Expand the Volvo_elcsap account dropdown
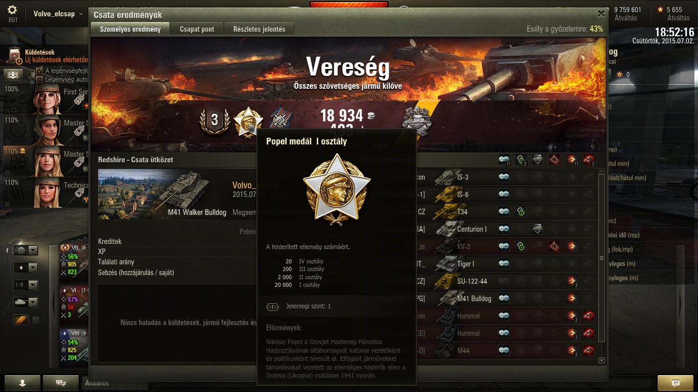Image resolution: width=698 pixels, height=392 pixels. pos(58,14)
